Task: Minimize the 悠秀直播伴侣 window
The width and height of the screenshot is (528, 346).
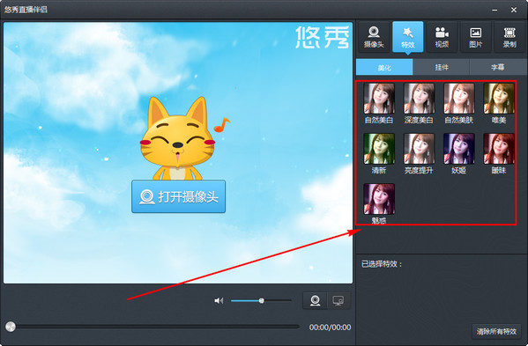Action: tap(495, 10)
